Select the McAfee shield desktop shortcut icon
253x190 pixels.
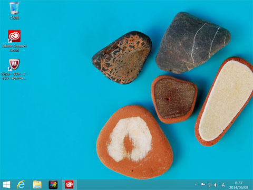(x=14, y=64)
